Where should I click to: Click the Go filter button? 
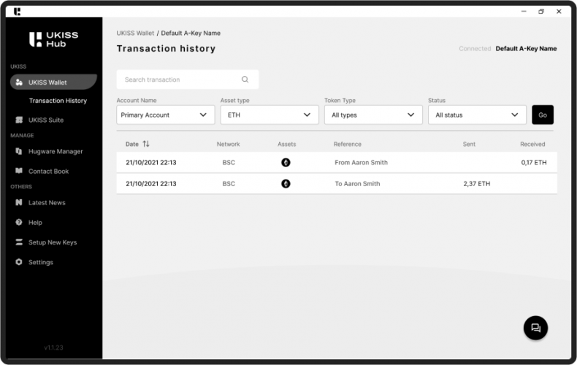[x=543, y=115]
